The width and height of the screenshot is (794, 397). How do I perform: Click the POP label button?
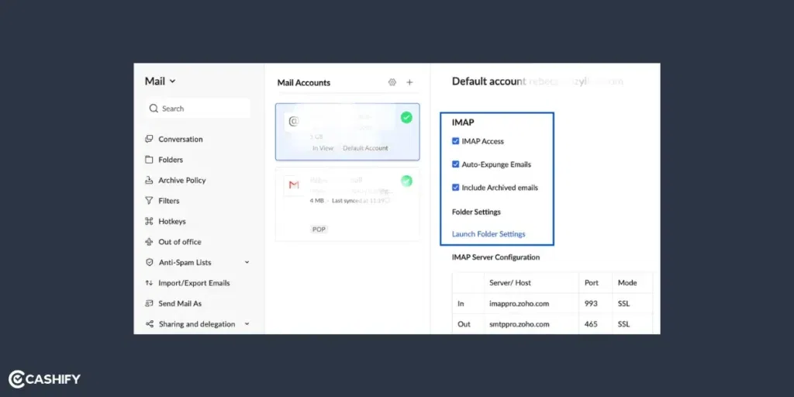(319, 230)
